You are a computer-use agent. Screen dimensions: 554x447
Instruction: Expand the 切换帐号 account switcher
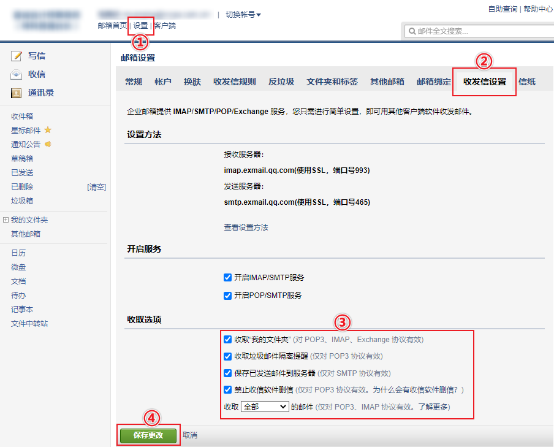point(243,14)
